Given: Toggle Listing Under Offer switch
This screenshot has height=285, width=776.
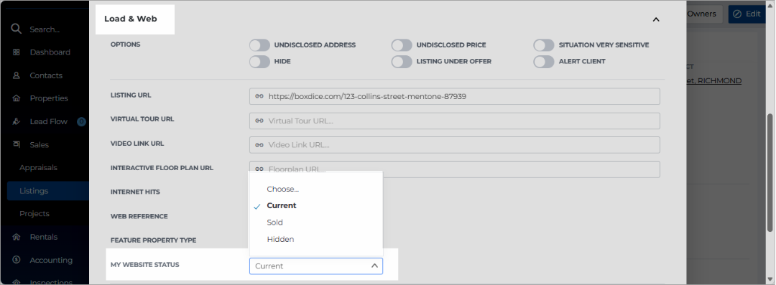Looking at the screenshot, I should (402, 62).
